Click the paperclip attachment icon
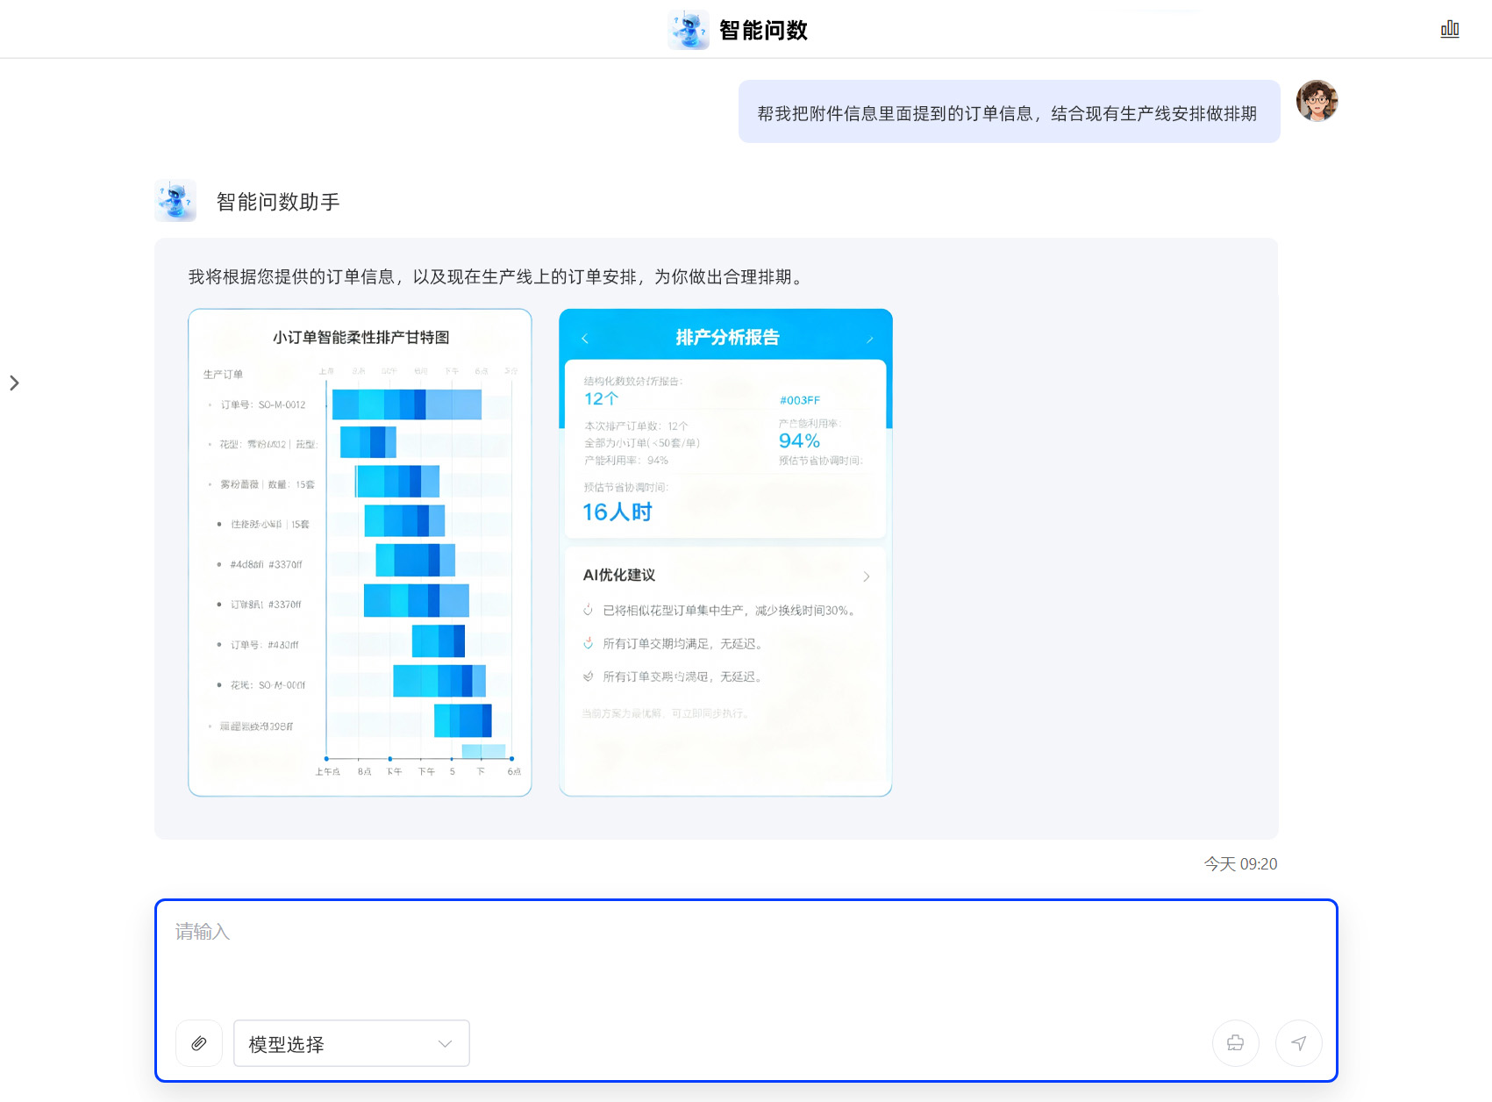 pyautogui.click(x=199, y=1043)
